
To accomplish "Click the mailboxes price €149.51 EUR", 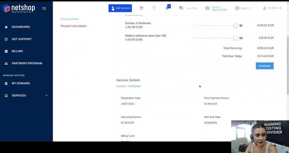I will click(265, 25).
